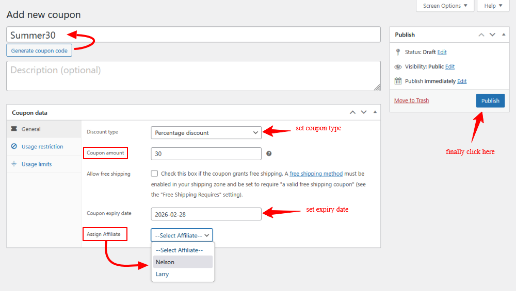Click move-down arrow in Publish panel header
This screenshot has width=516, height=291.
coord(492,35)
